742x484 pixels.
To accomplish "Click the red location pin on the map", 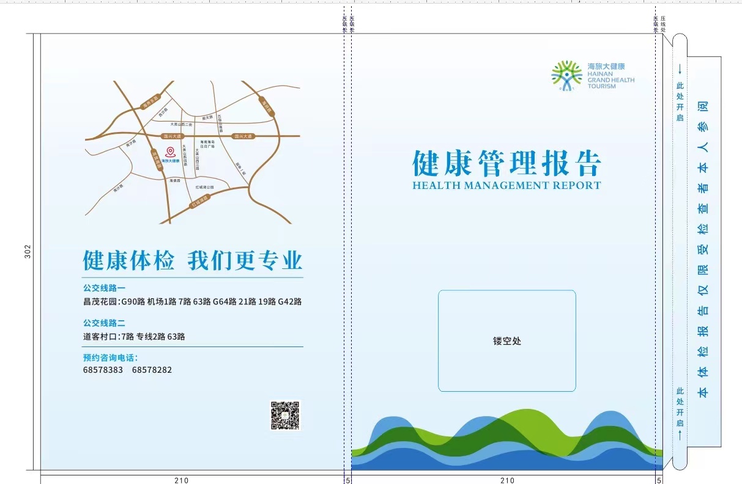I will pos(169,152).
